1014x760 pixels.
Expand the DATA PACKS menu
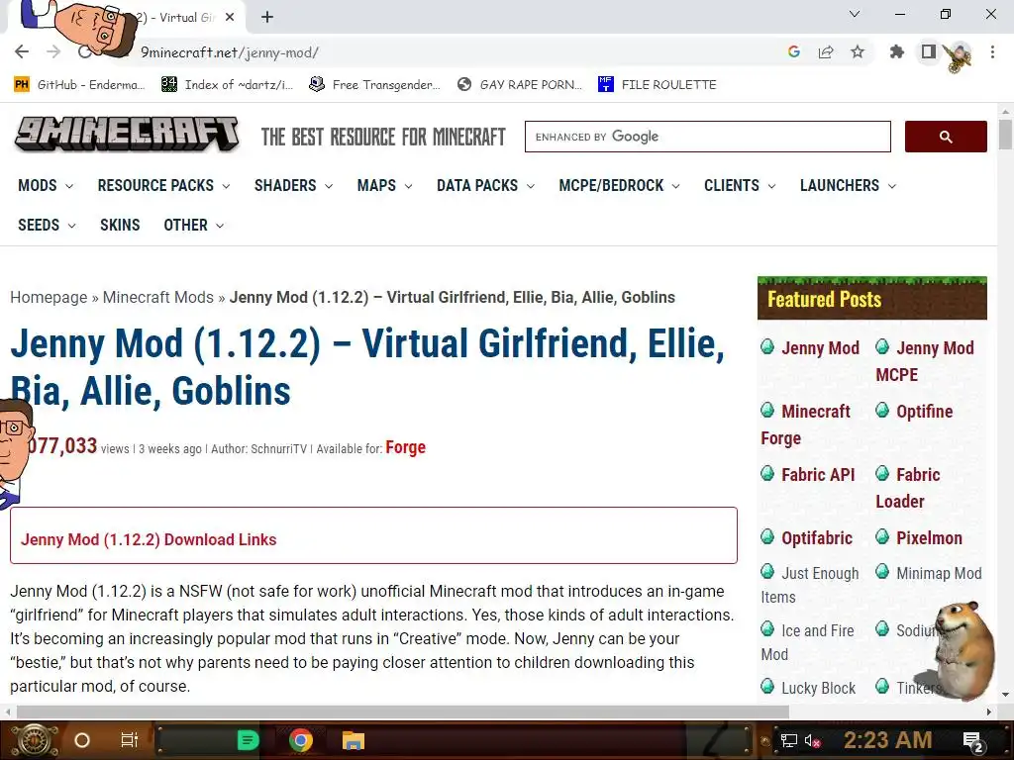tap(485, 186)
